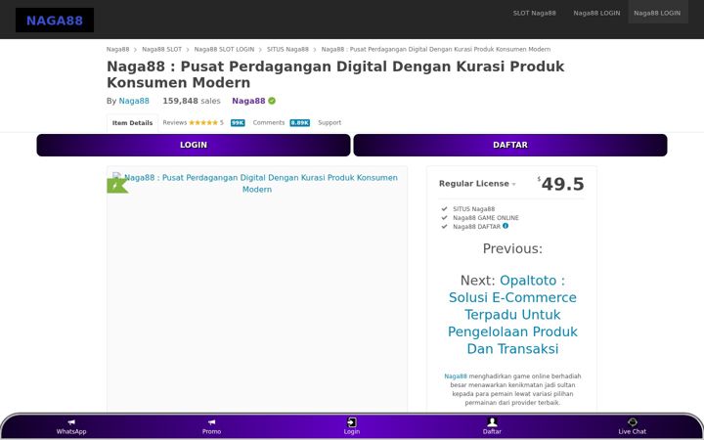Click the 49.5 price value
This screenshot has height=440, width=704.
[x=562, y=184]
